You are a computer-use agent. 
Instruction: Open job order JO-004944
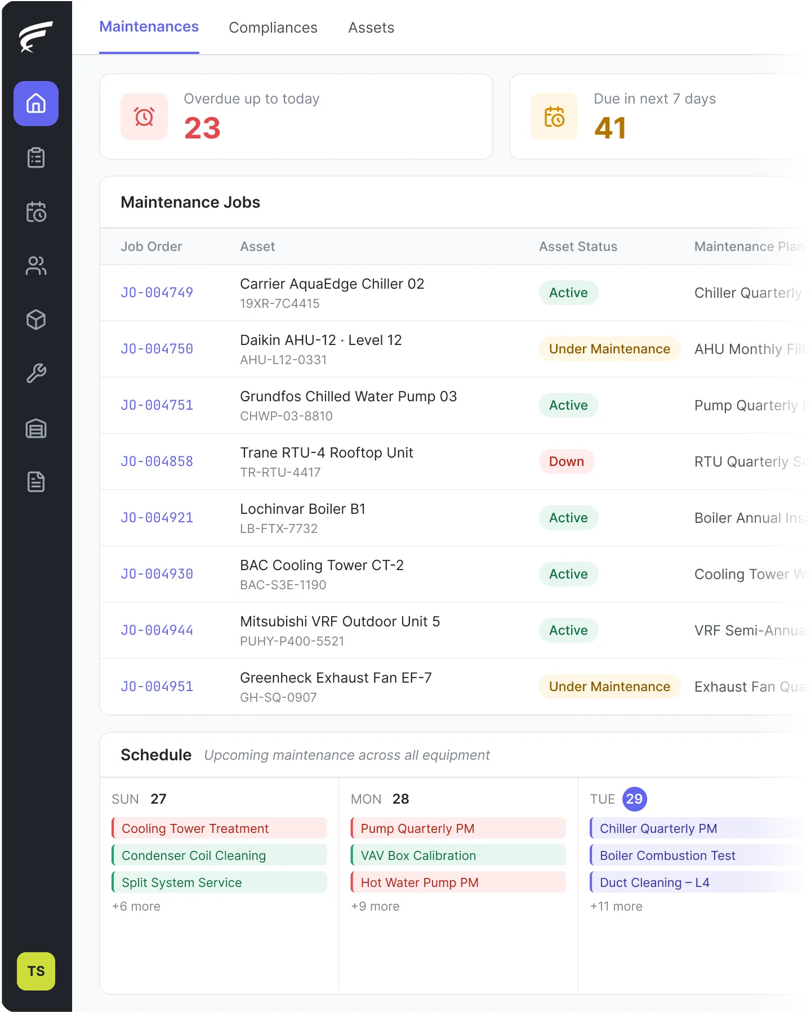157,630
